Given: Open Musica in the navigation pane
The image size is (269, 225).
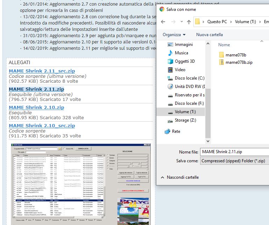Looking at the screenshot, I should [181, 53].
